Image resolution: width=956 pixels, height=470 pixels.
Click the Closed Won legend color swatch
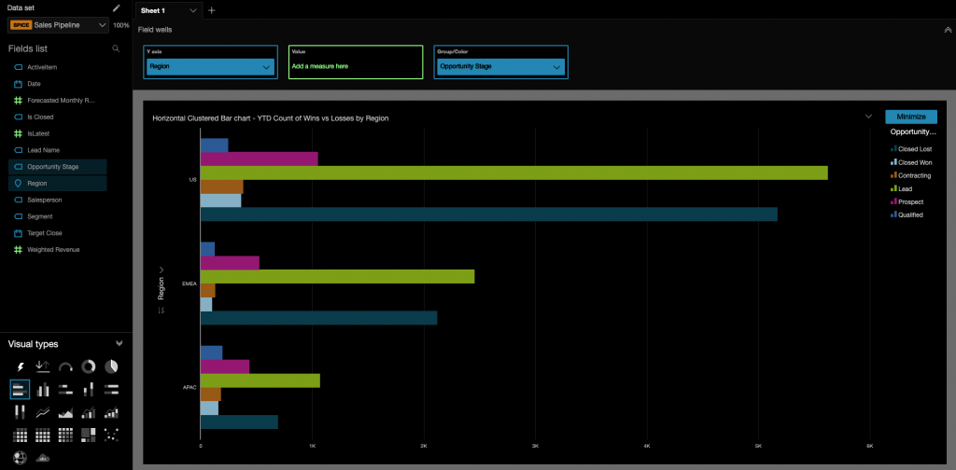click(x=893, y=162)
